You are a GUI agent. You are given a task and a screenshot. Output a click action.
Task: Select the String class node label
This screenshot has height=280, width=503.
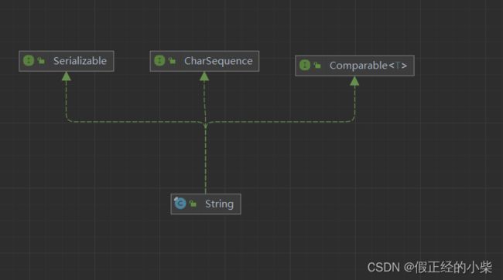(x=219, y=204)
